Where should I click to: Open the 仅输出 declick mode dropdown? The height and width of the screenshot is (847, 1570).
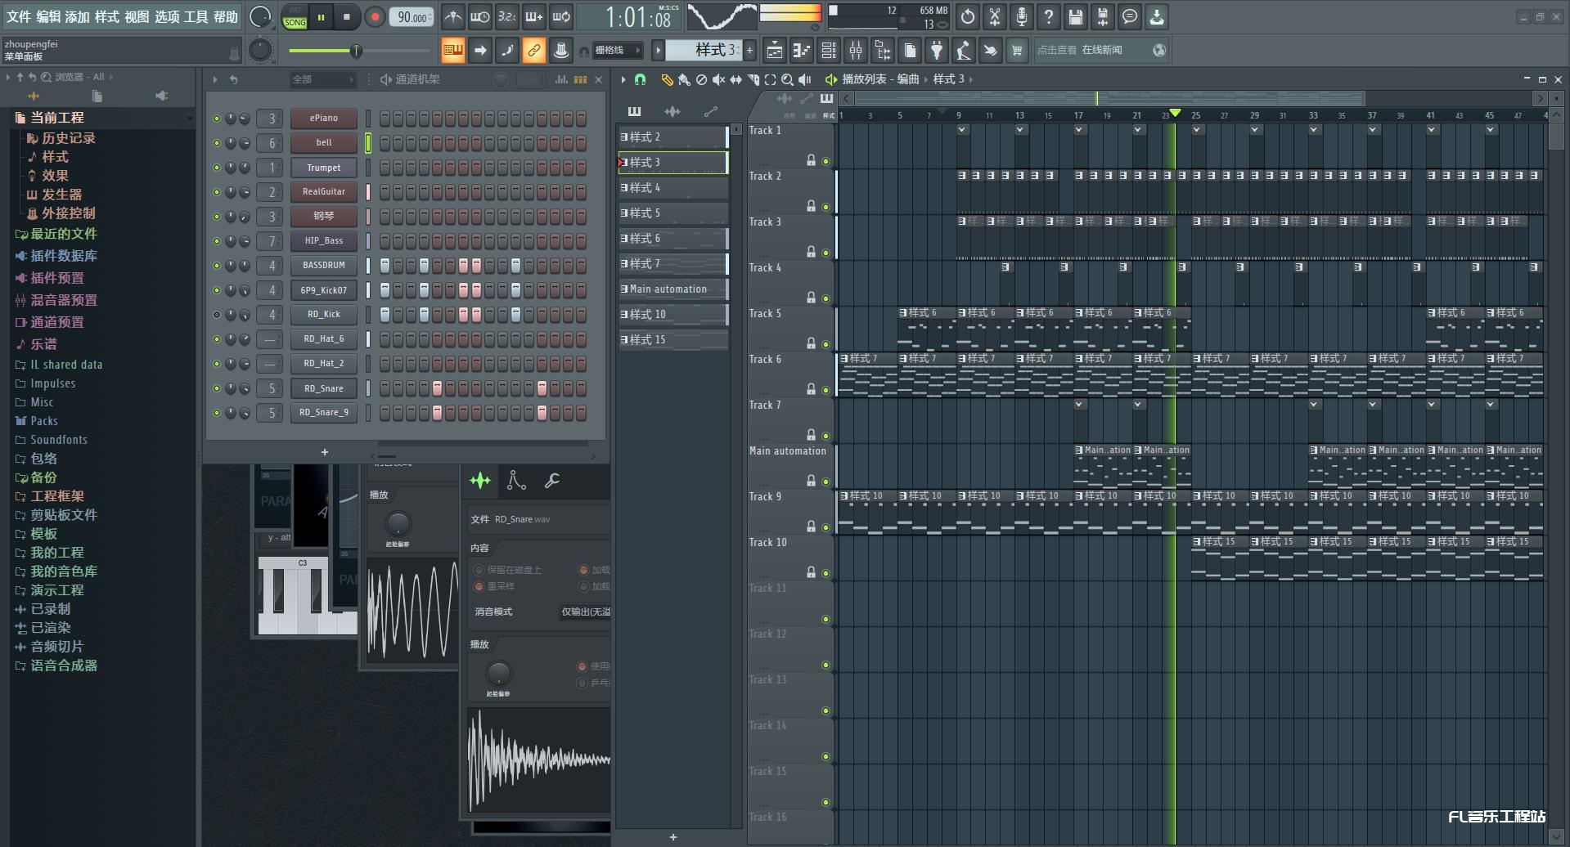pos(585,612)
